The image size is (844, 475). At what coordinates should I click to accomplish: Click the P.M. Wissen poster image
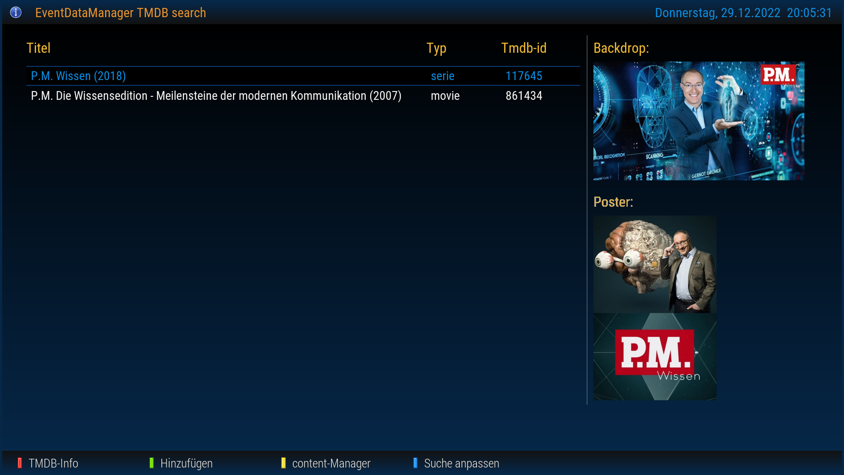coord(655,308)
